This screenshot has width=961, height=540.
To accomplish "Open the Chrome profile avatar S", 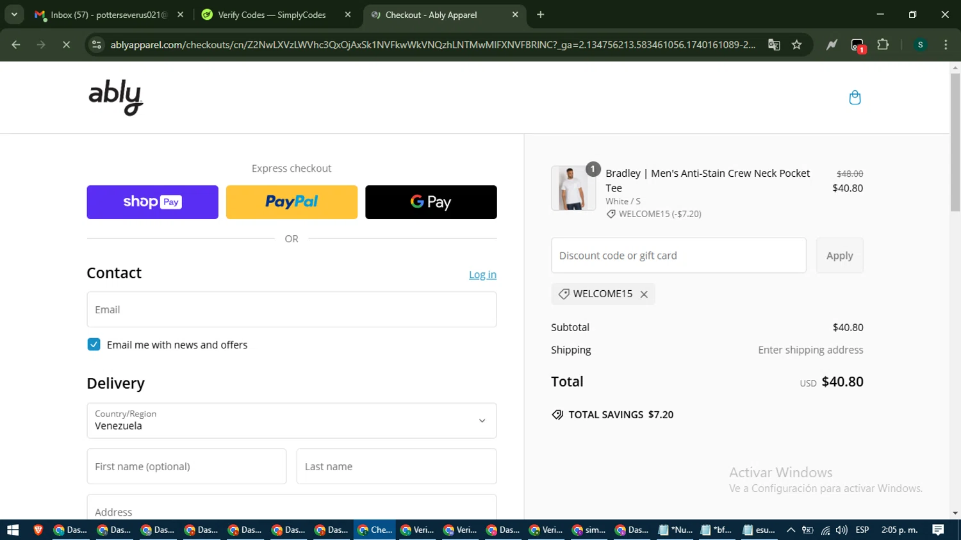I will (x=921, y=45).
